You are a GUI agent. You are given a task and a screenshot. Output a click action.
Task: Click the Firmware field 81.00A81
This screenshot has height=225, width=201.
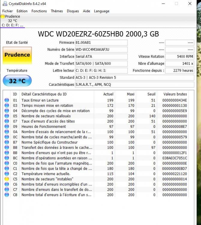click(x=101, y=43)
